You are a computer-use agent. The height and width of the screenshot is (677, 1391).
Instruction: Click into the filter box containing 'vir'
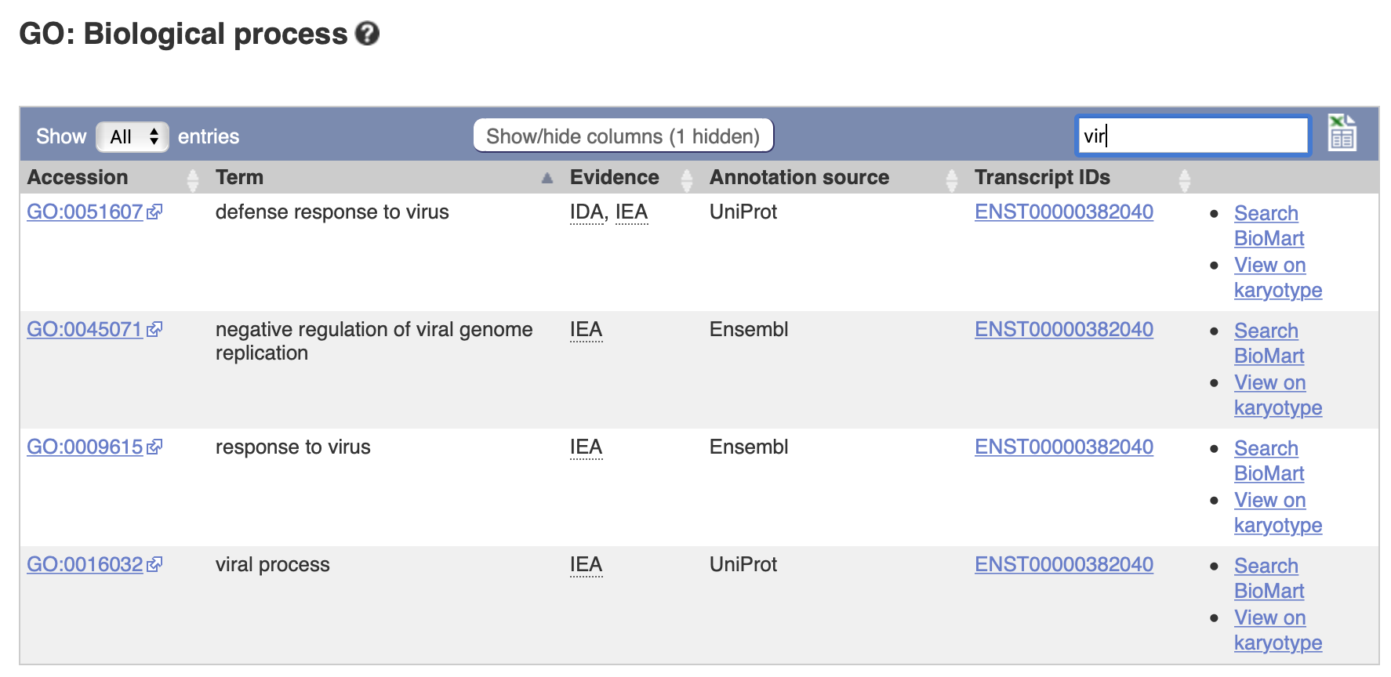pos(1193,136)
